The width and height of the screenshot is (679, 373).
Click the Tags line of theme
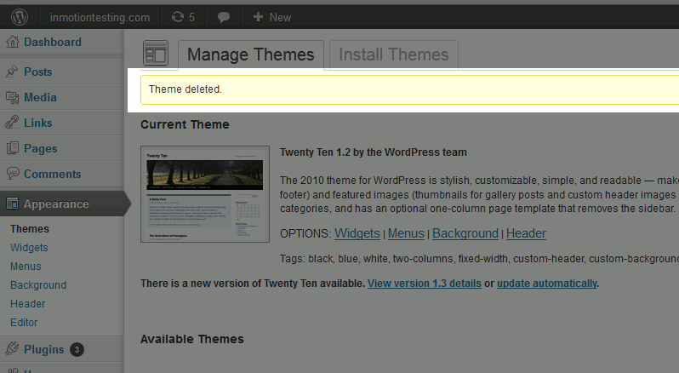coord(479,259)
